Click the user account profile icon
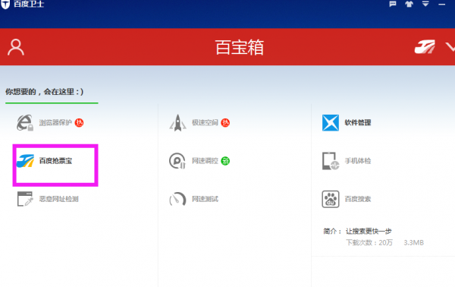 coord(16,47)
